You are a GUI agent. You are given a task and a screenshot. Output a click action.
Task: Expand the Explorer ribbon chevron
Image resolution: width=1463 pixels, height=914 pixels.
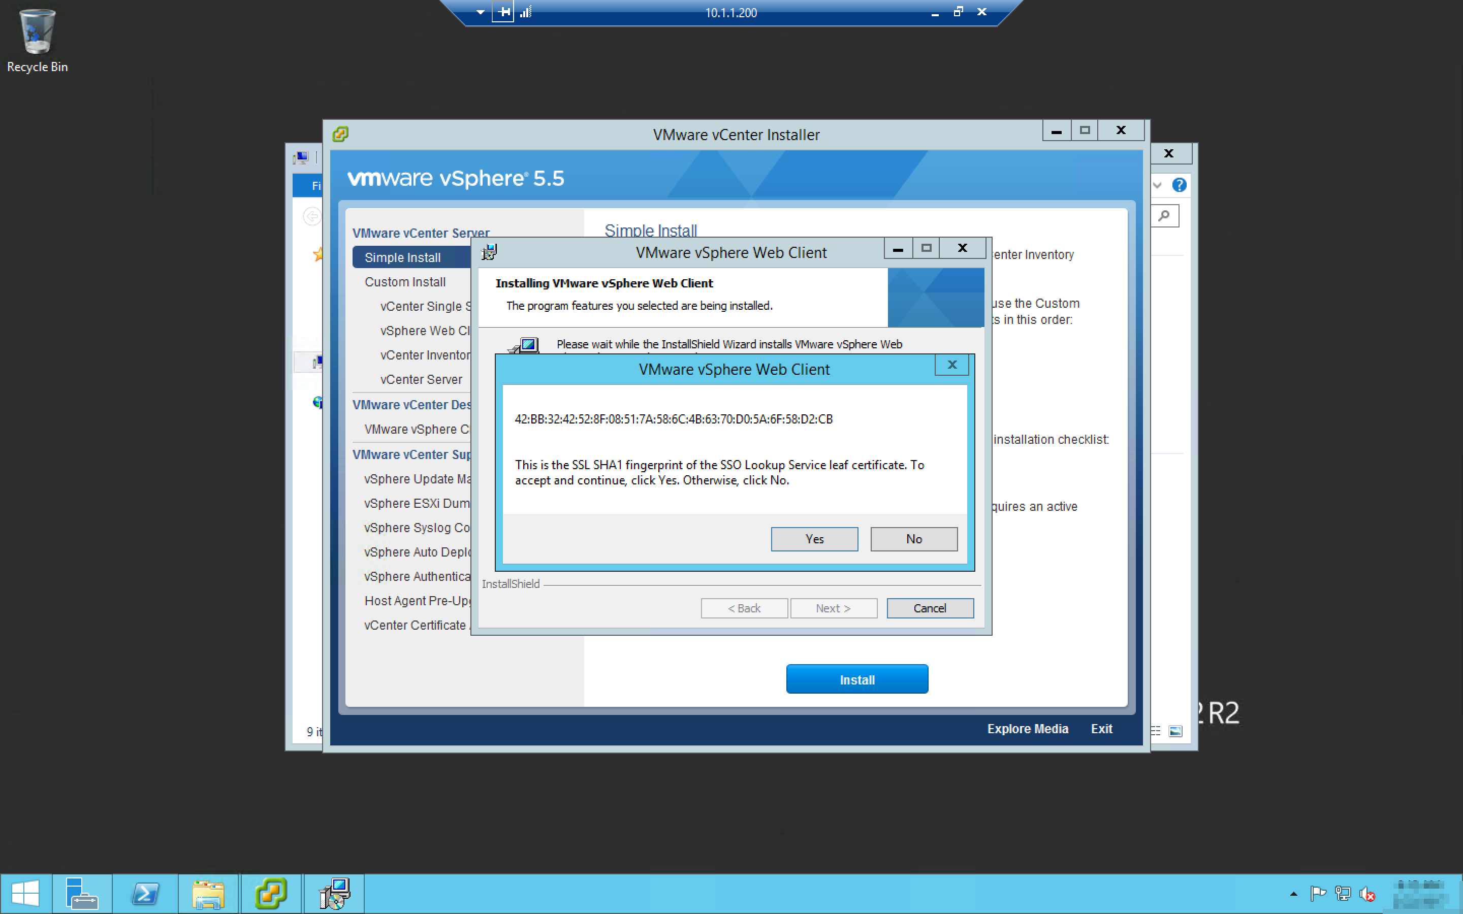click(1157, 185)
